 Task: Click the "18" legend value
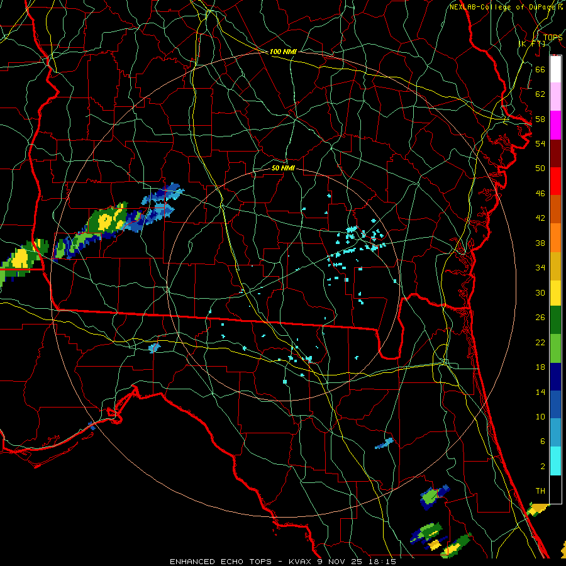(540, 367)
